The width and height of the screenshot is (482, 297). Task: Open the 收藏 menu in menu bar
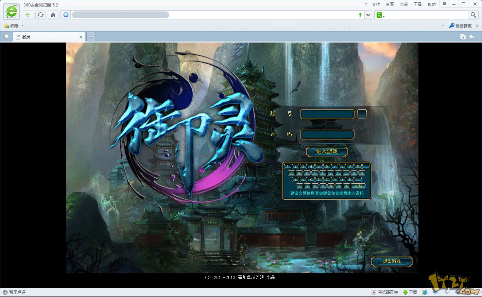tap(404, 4)
